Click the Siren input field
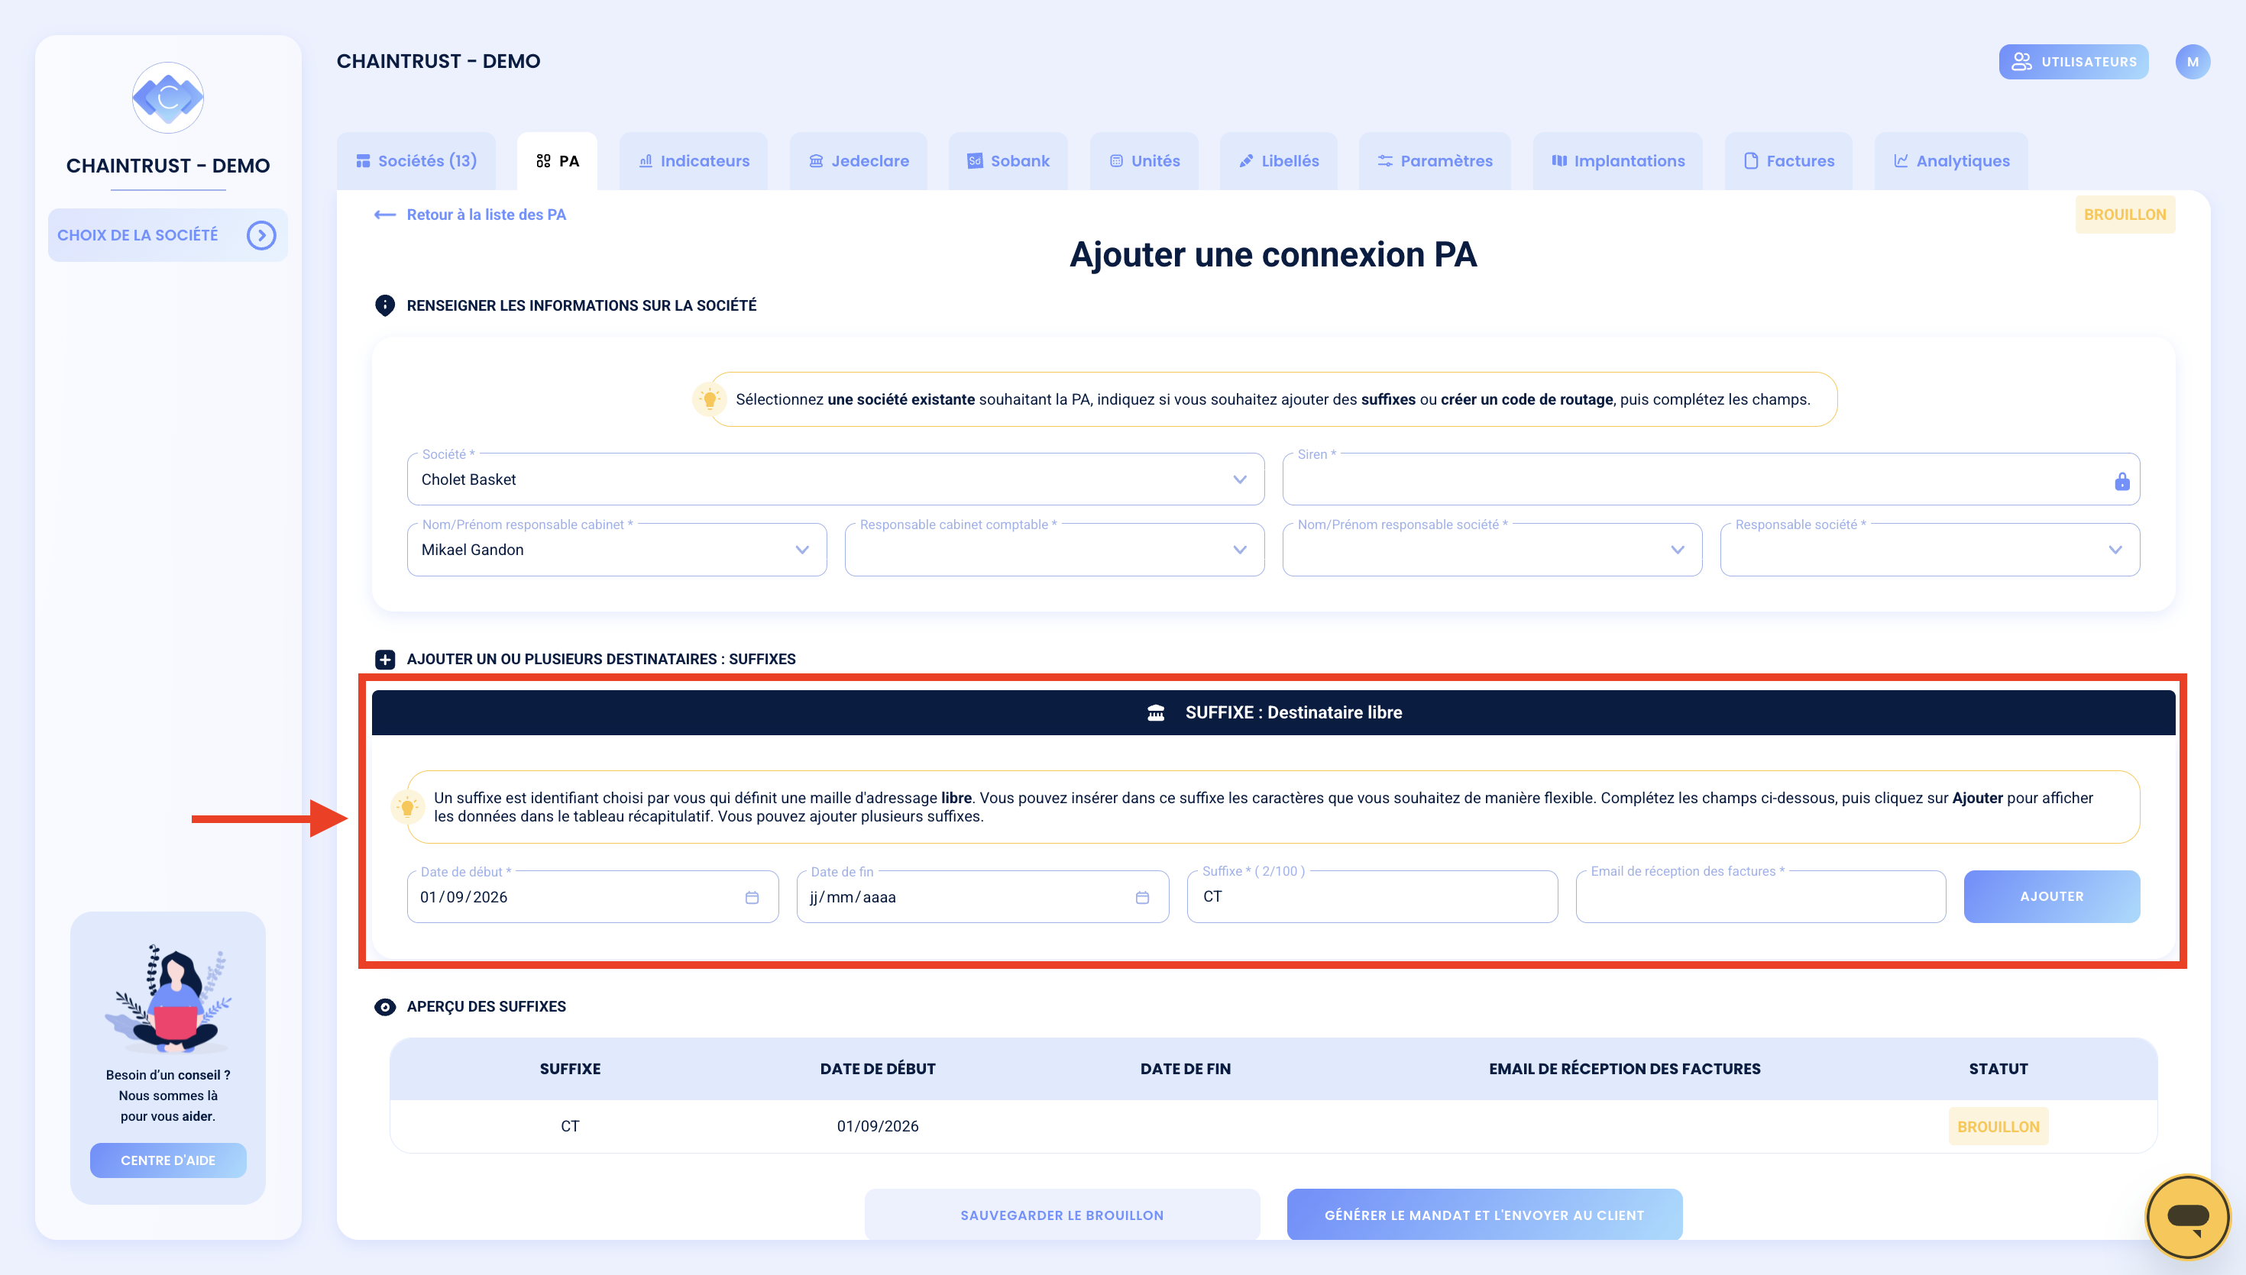Viewport: 2246px width, 1275px height. click(x=1710, y=480)
